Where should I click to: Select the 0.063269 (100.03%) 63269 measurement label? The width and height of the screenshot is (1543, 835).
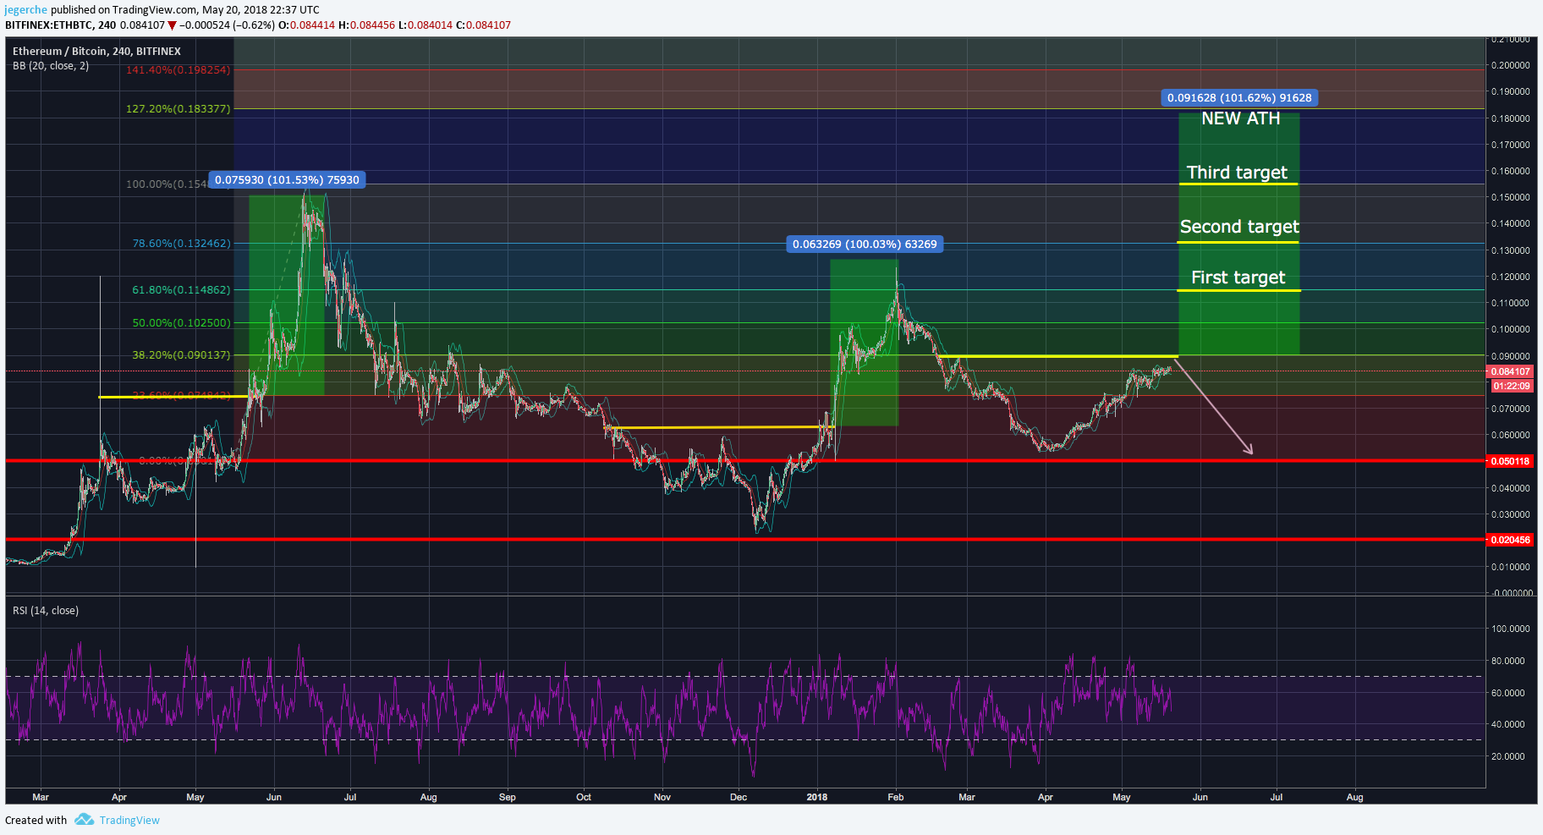click(865, 244)
